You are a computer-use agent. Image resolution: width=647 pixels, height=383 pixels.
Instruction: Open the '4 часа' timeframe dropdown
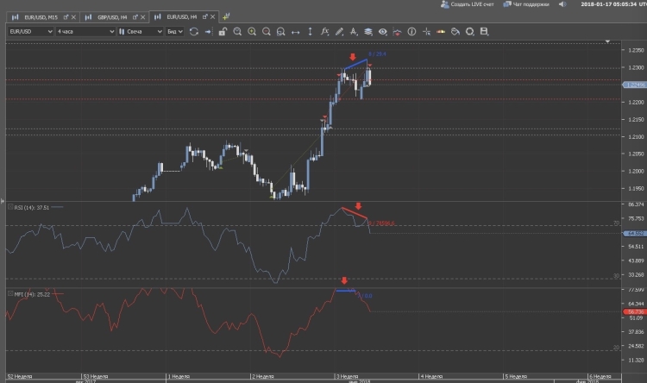coord(85,31)
